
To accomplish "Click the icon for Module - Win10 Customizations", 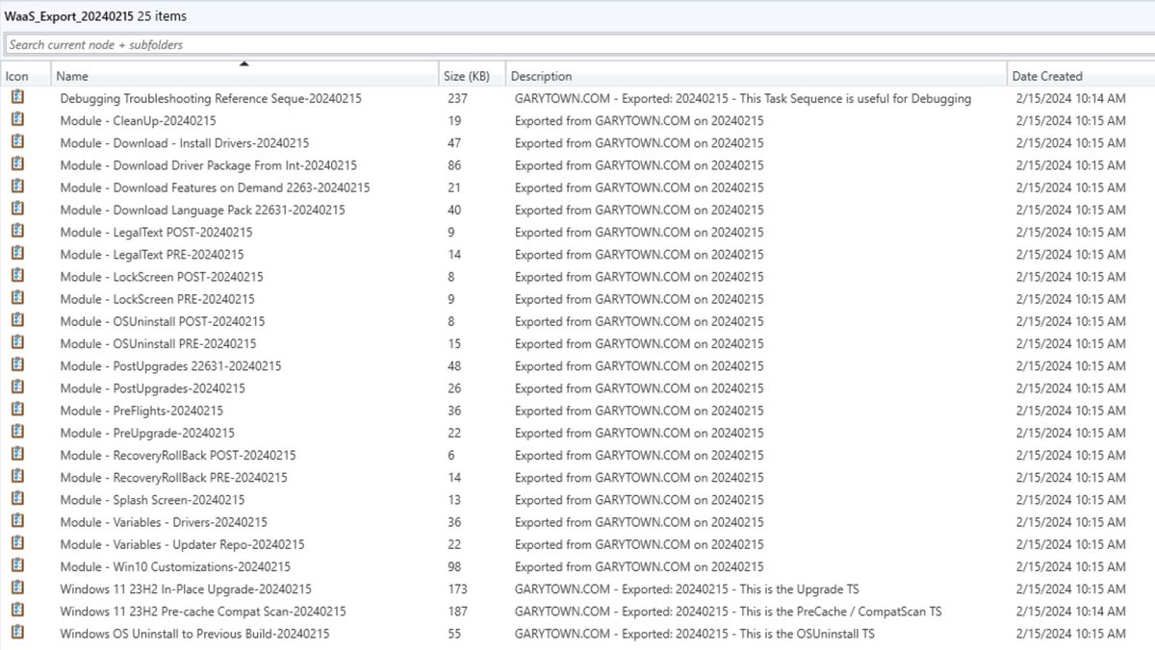I will coord(17,566).
